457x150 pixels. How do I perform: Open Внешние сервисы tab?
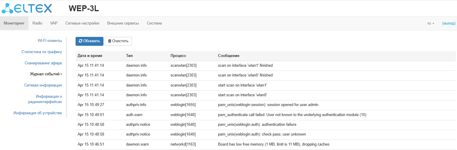tap(123, 23)
